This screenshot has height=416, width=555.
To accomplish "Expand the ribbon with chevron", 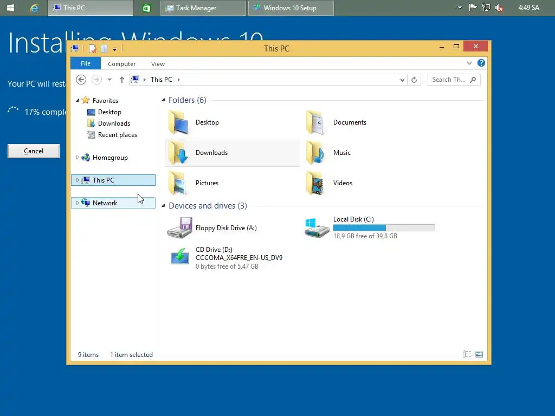I will point(469,63).
